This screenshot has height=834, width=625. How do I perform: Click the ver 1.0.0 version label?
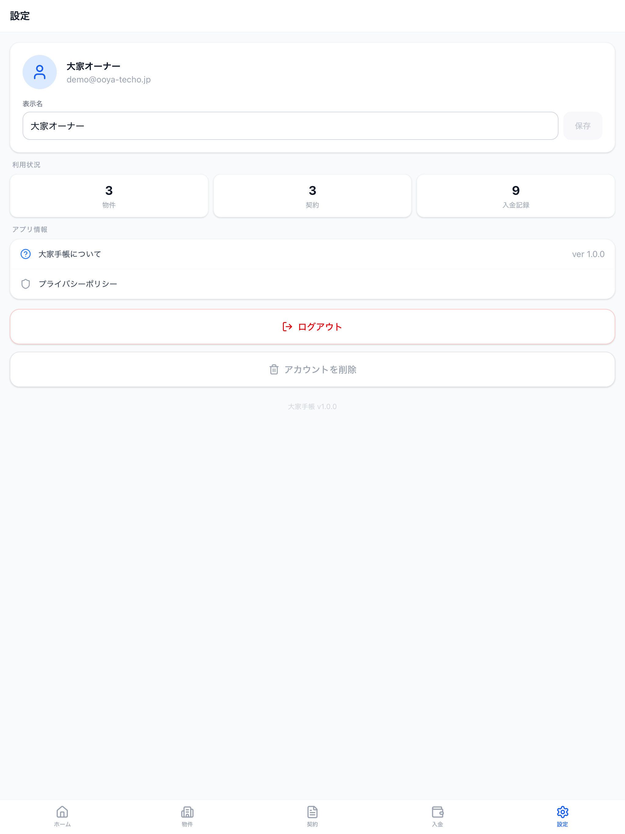click(x=588, y=254)
